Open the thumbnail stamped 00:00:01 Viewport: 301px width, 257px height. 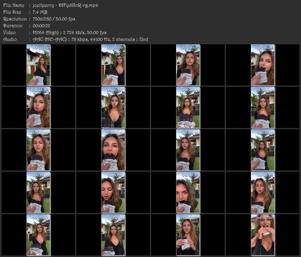[38, 65]
